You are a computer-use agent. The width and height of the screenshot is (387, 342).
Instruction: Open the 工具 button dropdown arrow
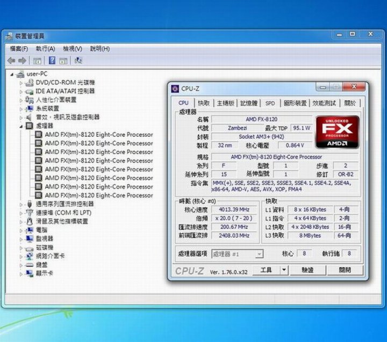pos(284,270)
